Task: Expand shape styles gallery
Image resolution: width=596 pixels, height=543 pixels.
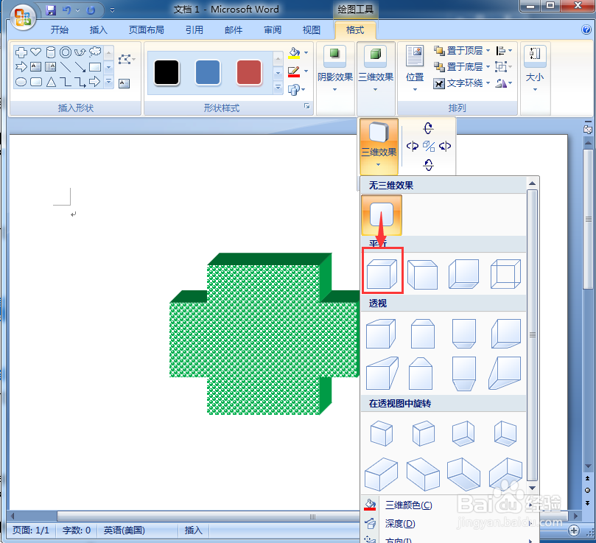Action: [278, 88]
